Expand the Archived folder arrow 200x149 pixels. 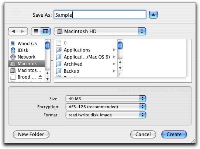coord(114,64)
